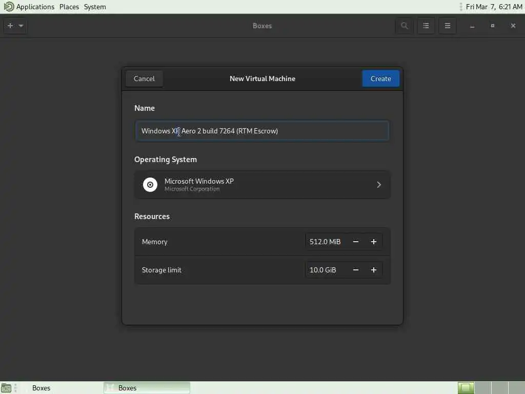Select the first Boxes taskbar entry
Viewport: 525px width, 394px height.
coord(41,388)
